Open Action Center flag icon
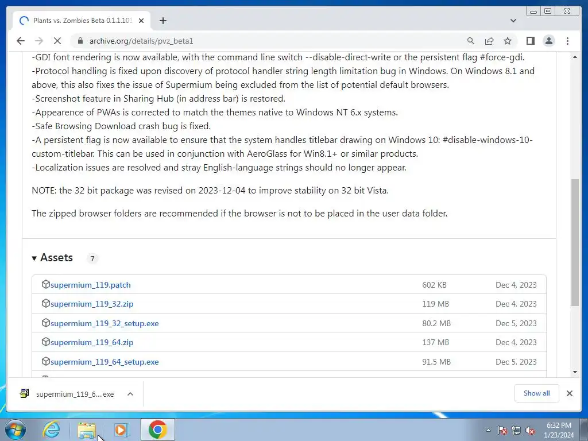 pos(502,430)
